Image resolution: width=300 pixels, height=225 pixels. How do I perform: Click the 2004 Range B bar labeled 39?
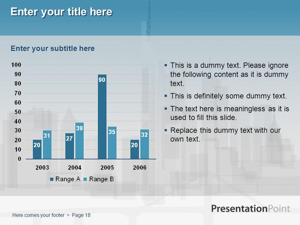coord(79,141)
